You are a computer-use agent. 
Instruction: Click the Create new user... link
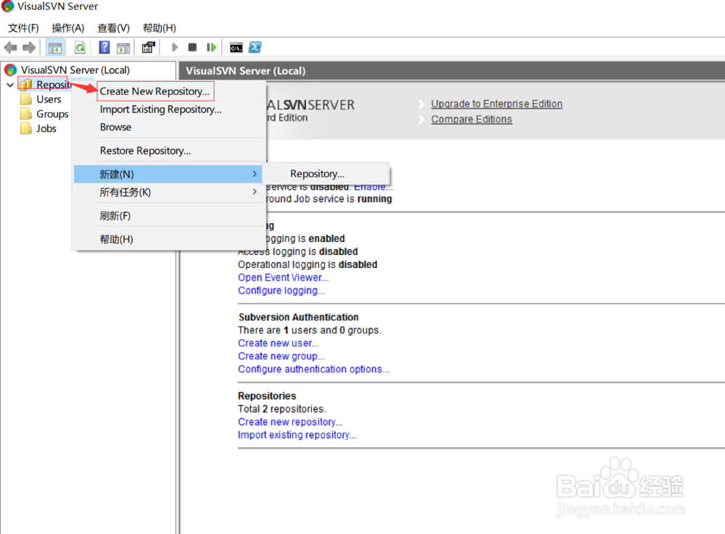pos(278,343)
